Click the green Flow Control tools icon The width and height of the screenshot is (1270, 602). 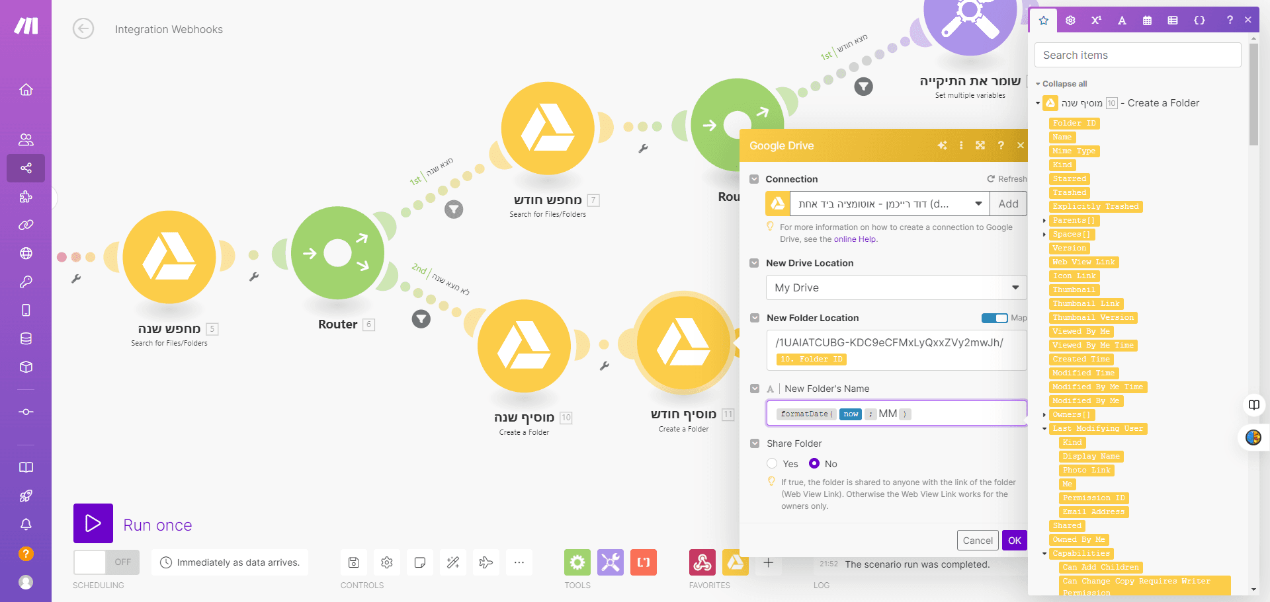(577, 562)
